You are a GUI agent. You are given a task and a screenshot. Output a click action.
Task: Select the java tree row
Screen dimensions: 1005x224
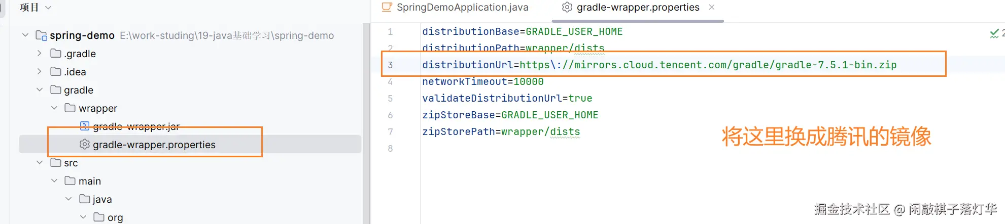tap(190, 199)
